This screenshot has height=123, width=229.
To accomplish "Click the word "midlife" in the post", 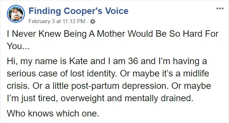I will (x=196, y=73).
